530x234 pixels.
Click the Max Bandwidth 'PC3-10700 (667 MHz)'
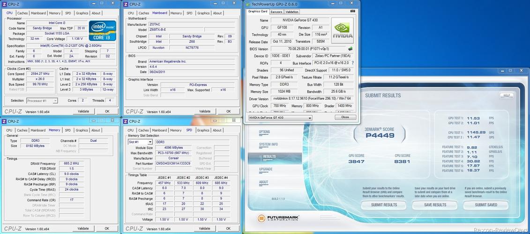point(174,153)
